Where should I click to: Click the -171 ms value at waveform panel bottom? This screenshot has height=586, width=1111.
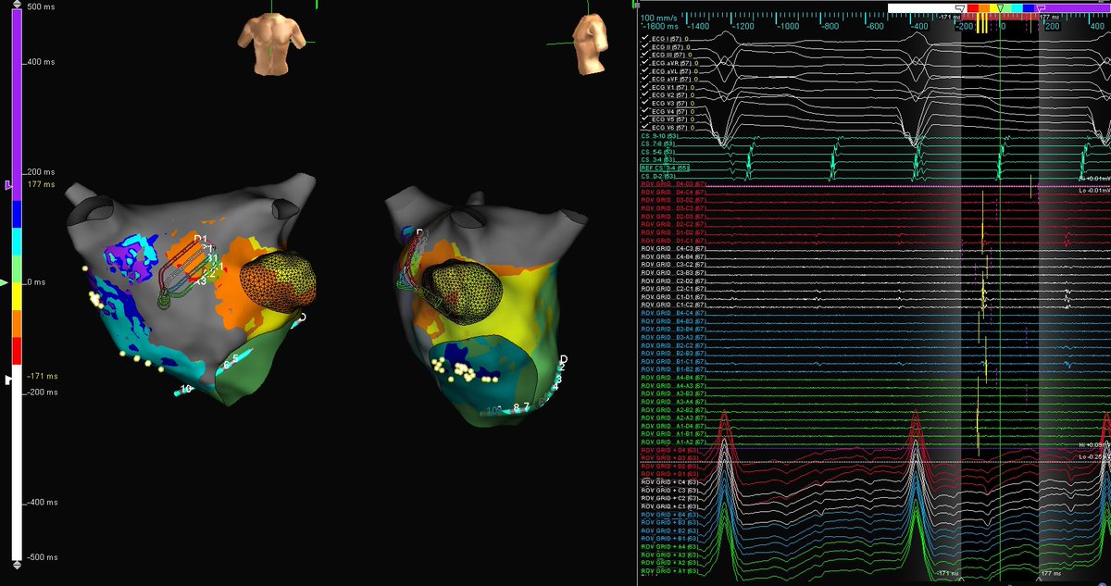(949, 574)
